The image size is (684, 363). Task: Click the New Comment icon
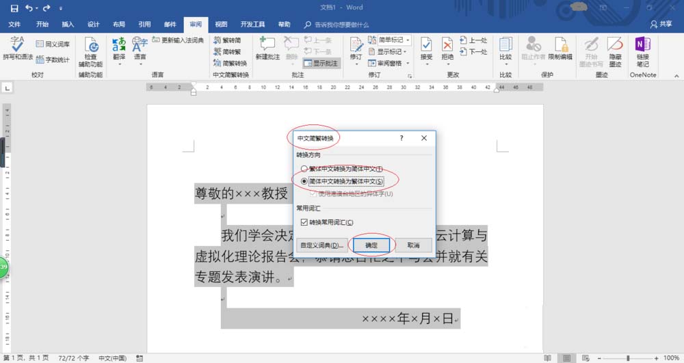point(266,49)
